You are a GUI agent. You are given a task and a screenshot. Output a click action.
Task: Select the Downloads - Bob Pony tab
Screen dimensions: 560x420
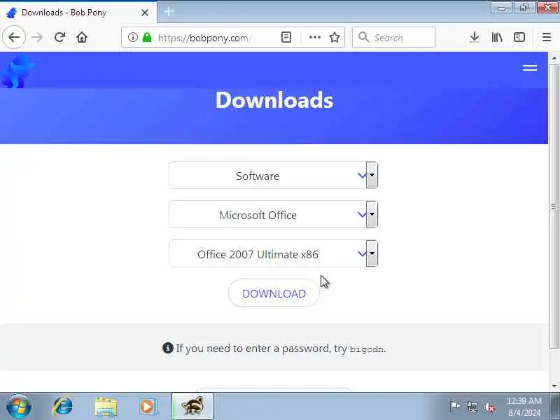78,13
